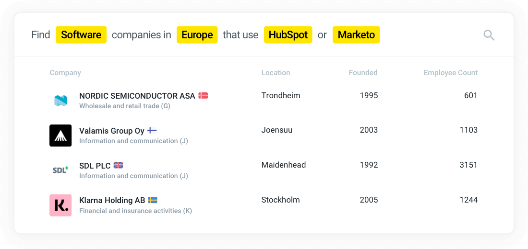The width and height of the screenshot is (528, 249).
Task: Click the search magnifier icon
Action: click(x=489, y=35)
